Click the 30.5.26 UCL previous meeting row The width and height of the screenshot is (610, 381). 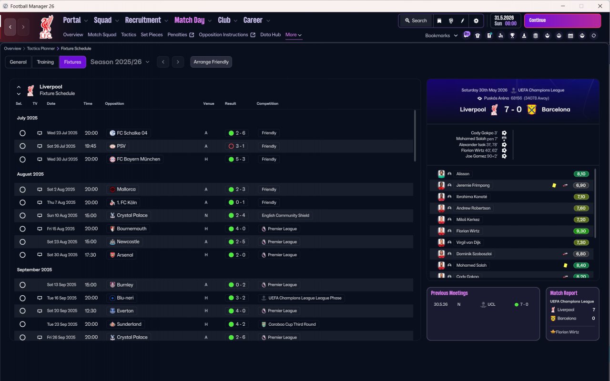483,304
